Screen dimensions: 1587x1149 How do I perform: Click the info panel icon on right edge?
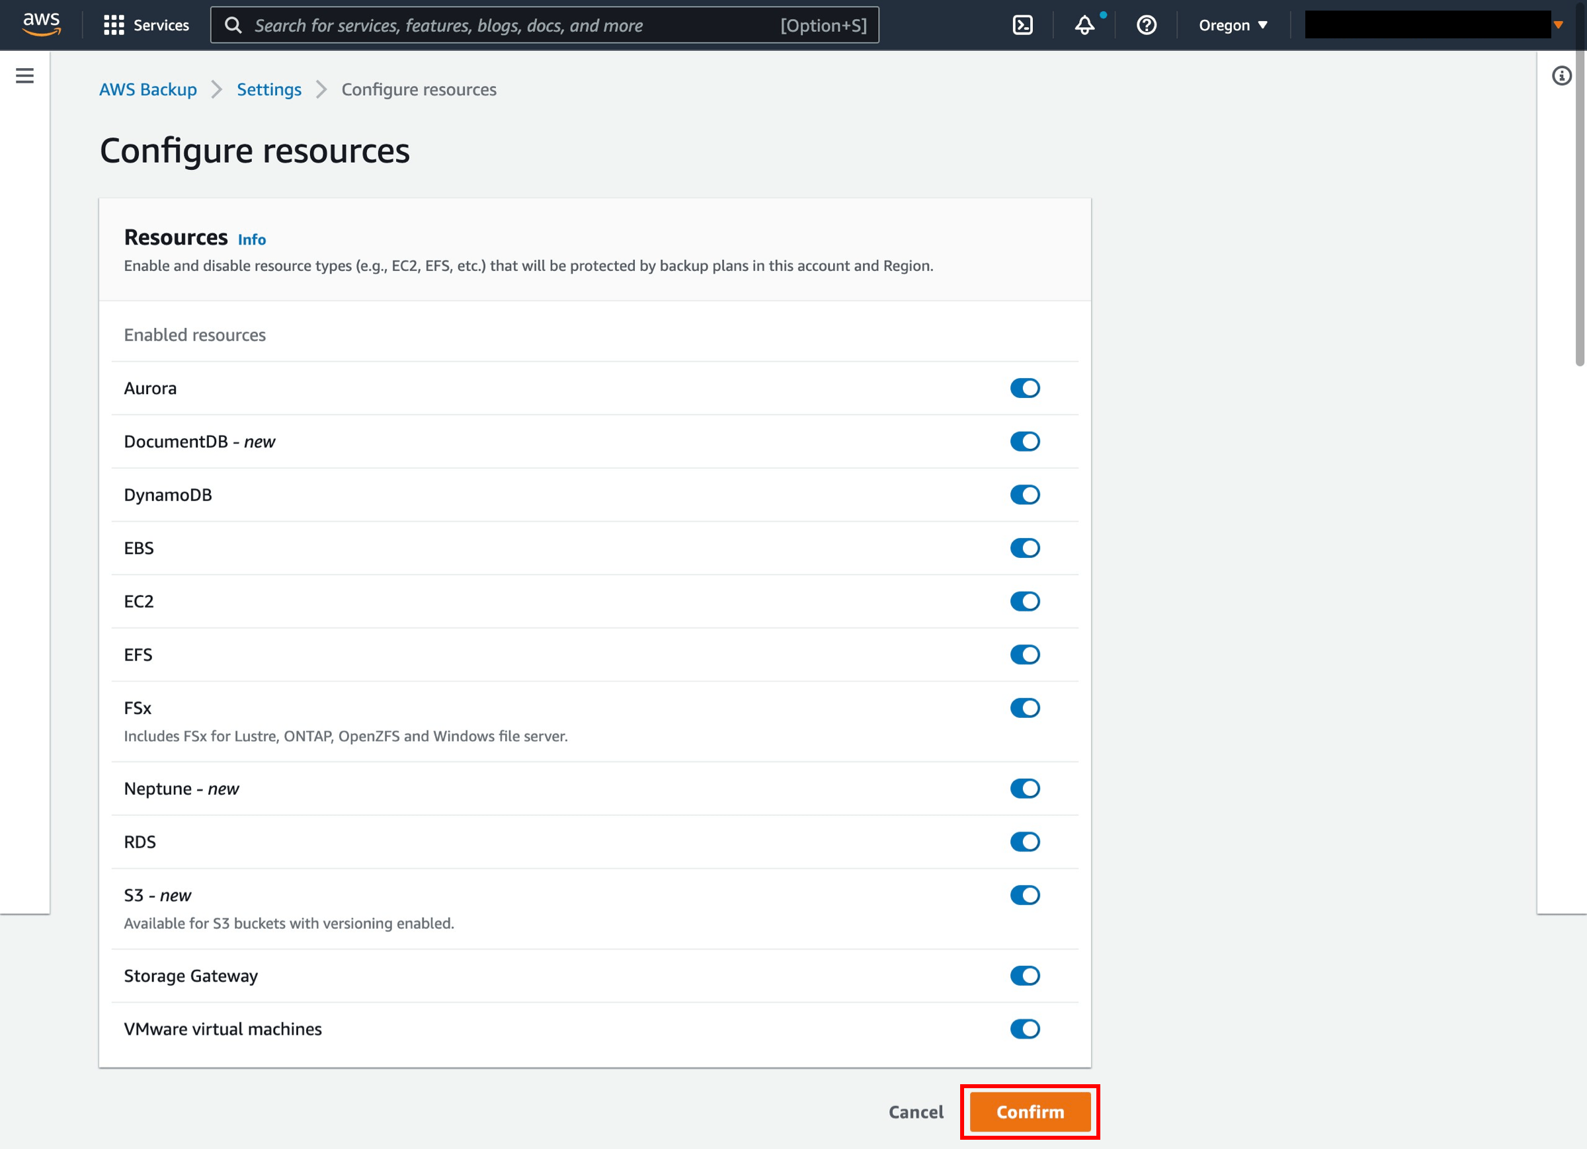pyautogui.click(x=1562, y=77)
